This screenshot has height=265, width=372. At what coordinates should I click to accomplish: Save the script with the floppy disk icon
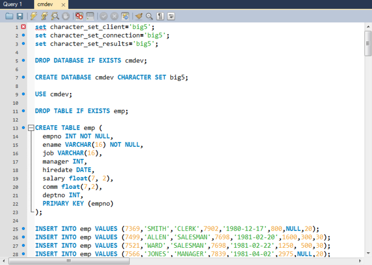[x=19, y=16]
